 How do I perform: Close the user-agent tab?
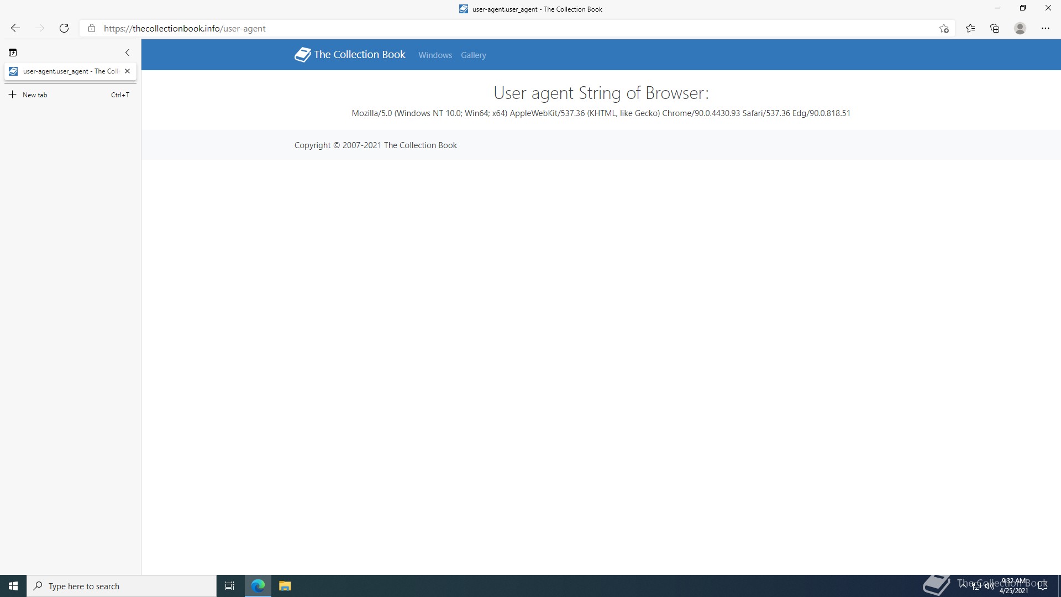coord(128,71)
